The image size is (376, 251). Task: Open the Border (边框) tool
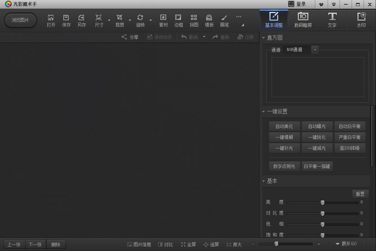pyautogui.click(x=179, y=20)
